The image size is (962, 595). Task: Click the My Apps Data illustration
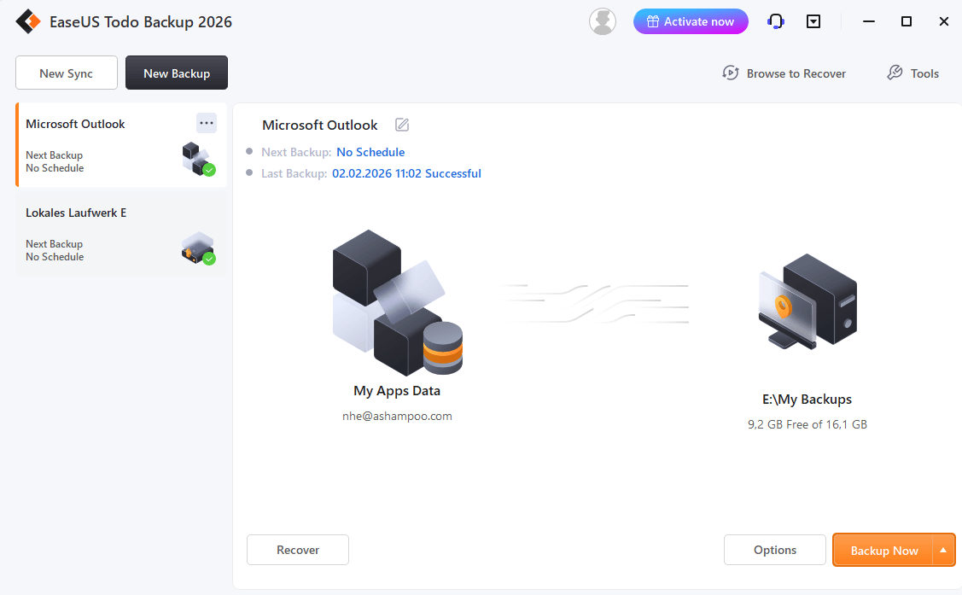coord(397,303)
